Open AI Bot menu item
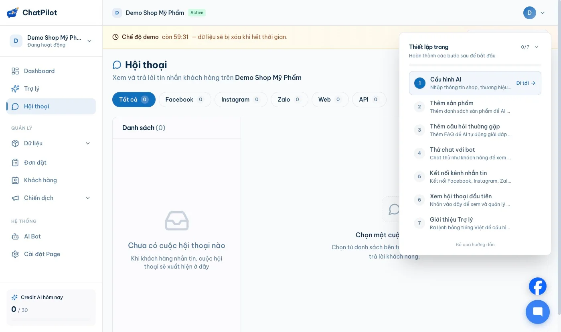This screenshot has height=332, width=561. (x=51, y=236)
